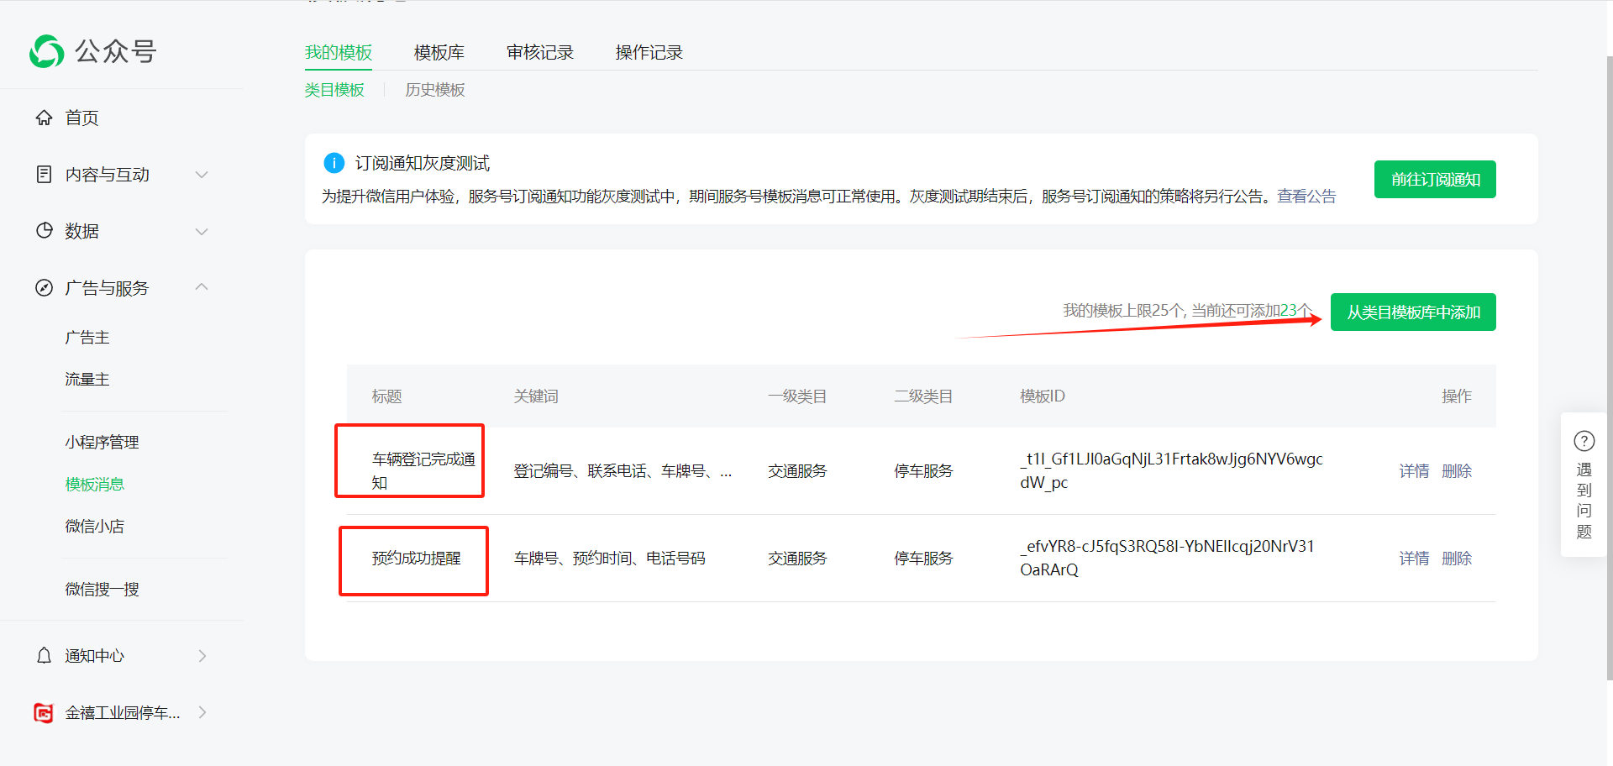
Task: Switch to the 我的模板 tab
Action: click(339, 52)
